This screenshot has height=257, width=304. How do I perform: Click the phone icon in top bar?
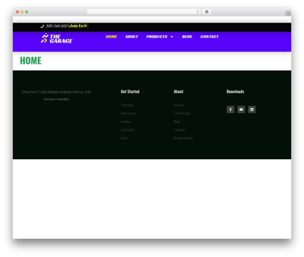click(42, 26)
